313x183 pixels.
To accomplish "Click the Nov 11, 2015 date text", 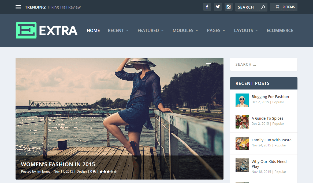I will tap(63, 172).
